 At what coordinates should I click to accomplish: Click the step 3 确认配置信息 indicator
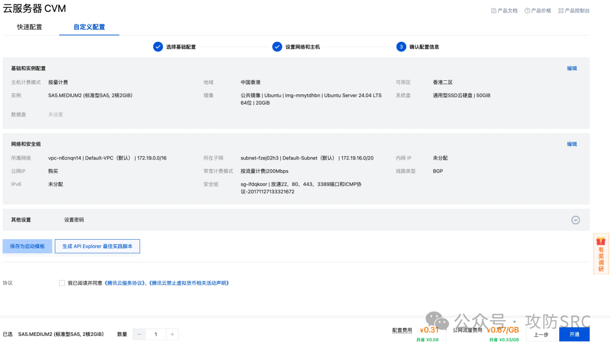pos(401,47)
